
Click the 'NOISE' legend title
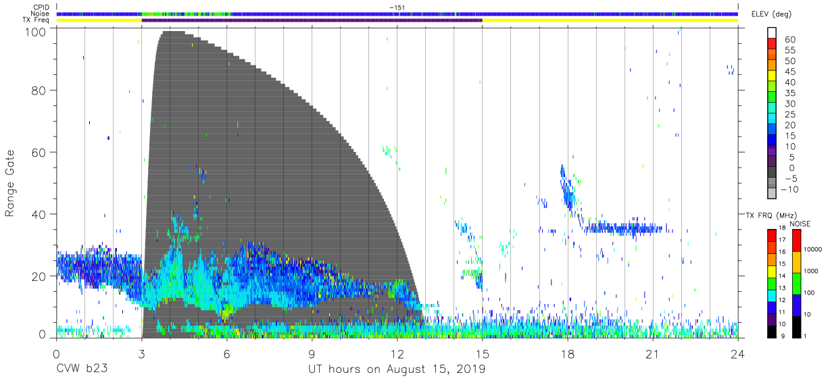tap(800, 224)
